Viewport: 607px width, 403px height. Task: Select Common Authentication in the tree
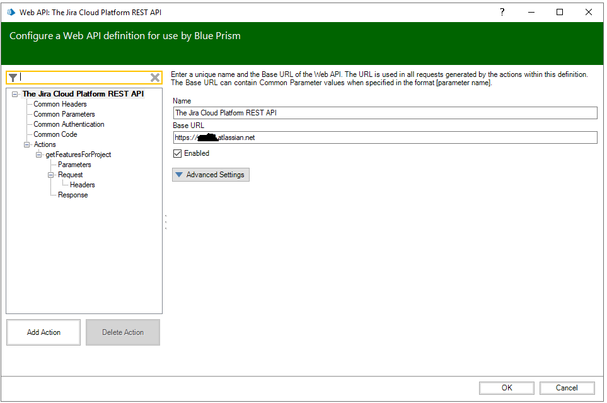68,124
